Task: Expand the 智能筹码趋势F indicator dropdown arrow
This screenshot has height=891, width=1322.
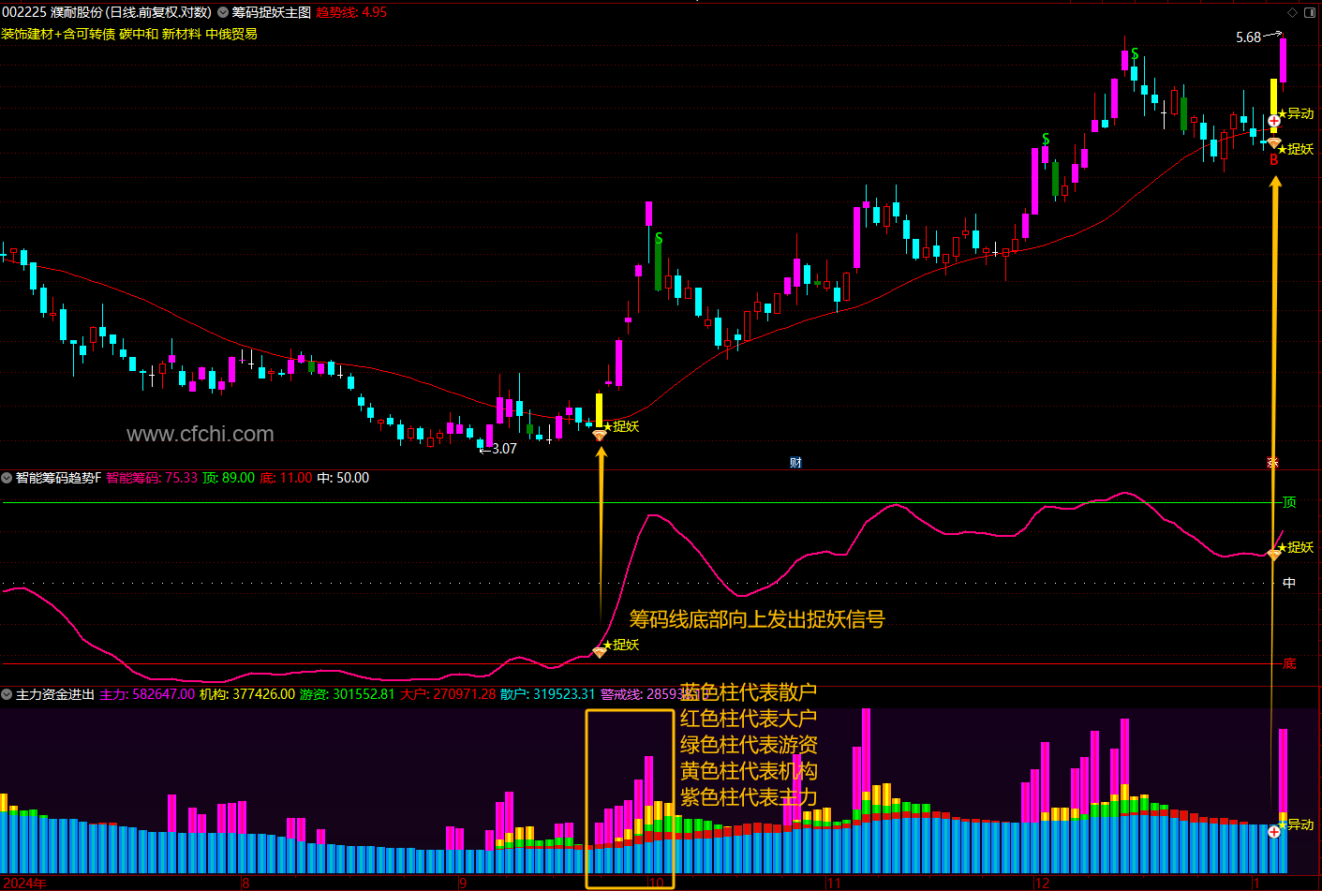Action: pyautogui.click(x=7, y=478)
